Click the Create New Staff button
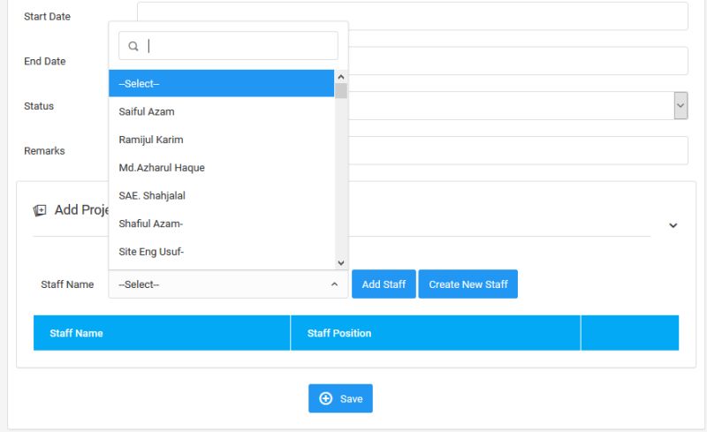707x432 pixels. pos(468,284)
